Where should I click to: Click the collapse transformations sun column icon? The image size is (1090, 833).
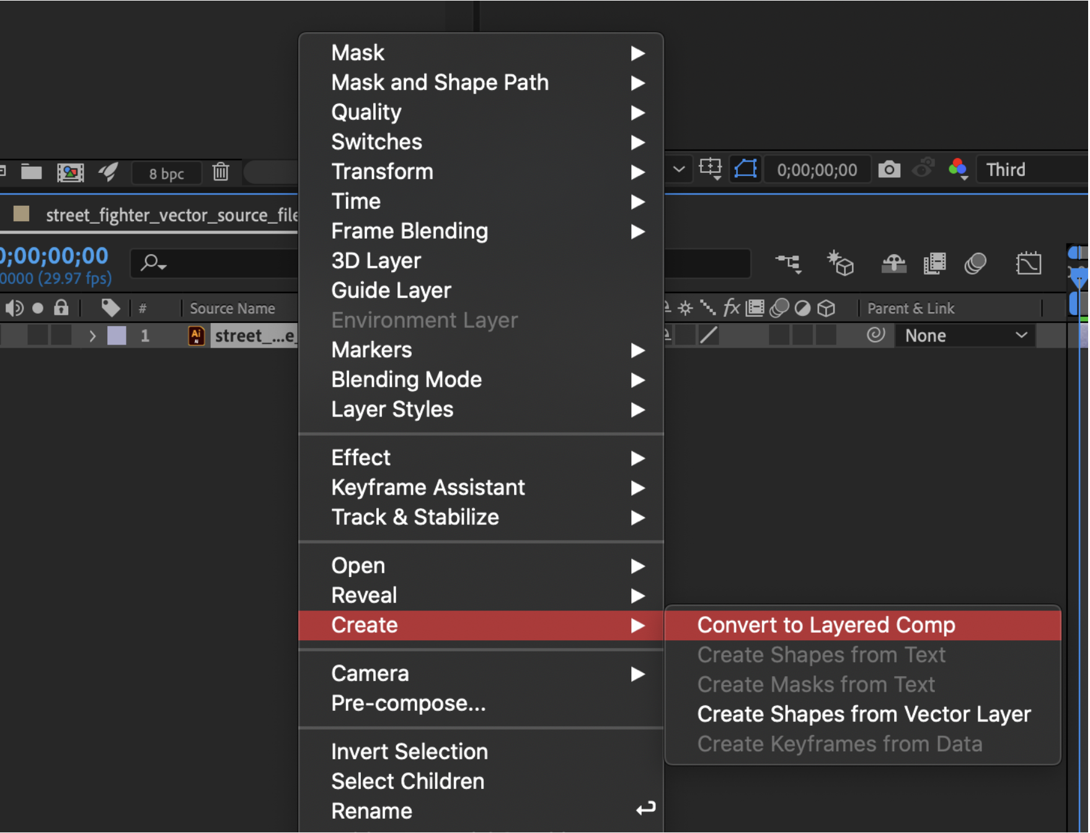tap(685, 308)
